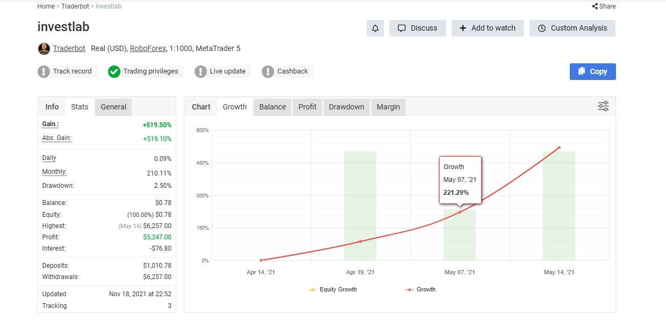
Task: Click the Apr 14 growth data point
Action: tap(261, 260)
